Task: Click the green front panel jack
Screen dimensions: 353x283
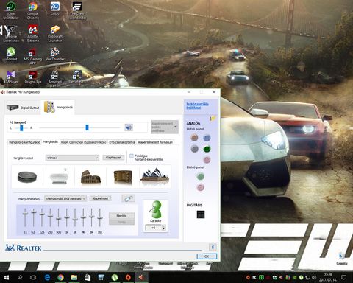Action: (201, 176)
